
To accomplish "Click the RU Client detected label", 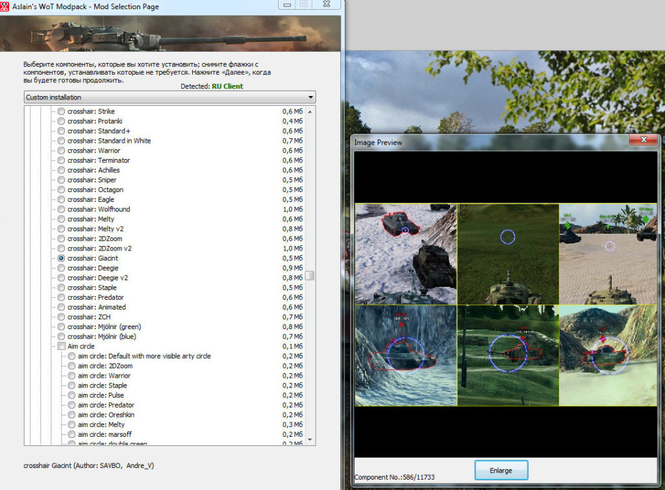I will click(227, 86).
